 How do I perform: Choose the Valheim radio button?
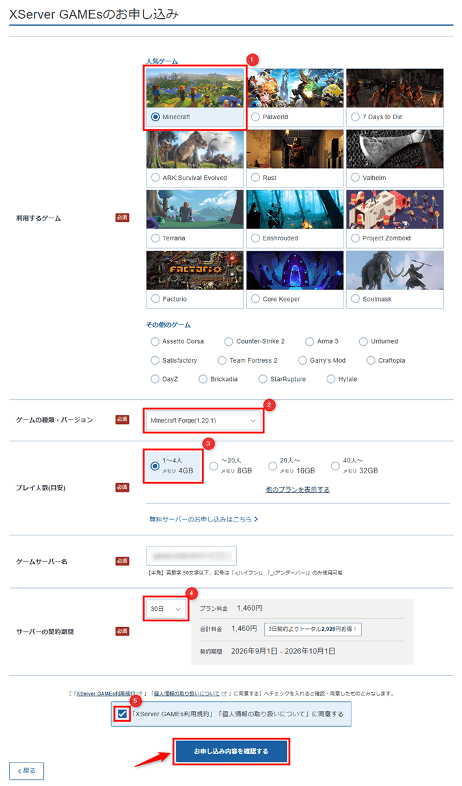point(355,178)
